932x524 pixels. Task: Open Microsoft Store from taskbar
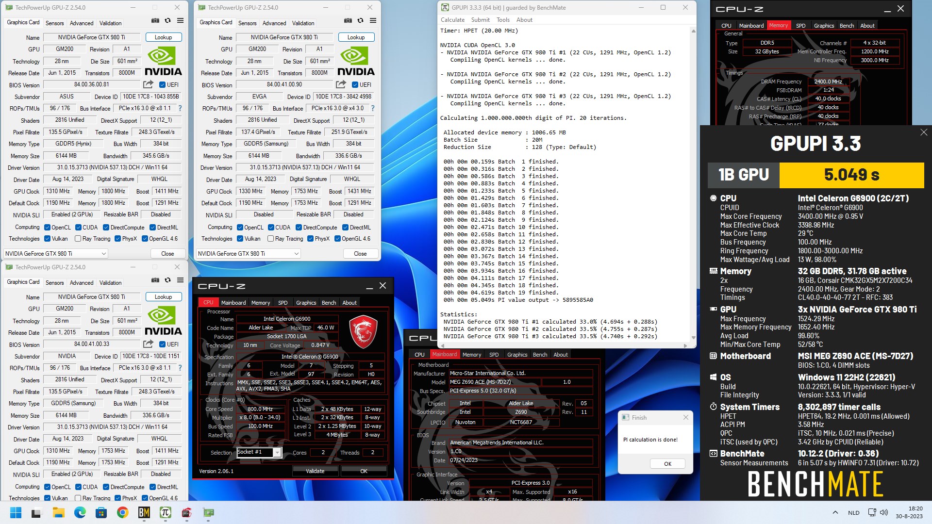(101, 512)
